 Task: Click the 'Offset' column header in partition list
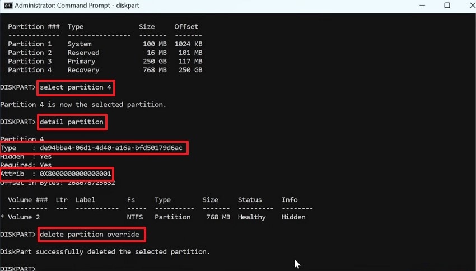click(186, 27)
